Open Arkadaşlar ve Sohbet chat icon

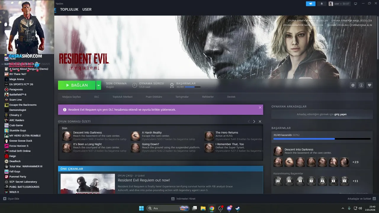(374, 199)
